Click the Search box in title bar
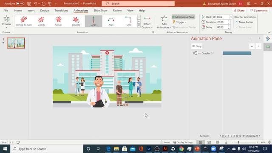 point(138,3)
